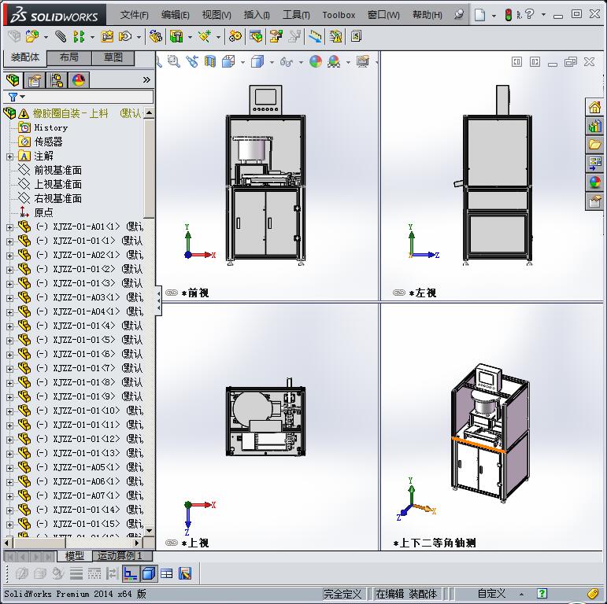Open SolidWorks Resources home pane

click(x=595, y=107)
